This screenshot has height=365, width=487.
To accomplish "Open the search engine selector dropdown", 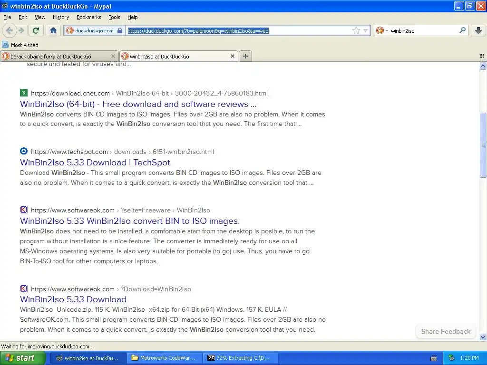I will (x=382, y=30).
